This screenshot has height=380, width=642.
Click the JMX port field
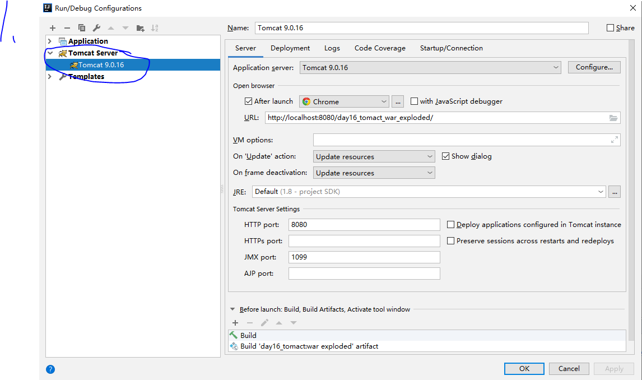364,257
